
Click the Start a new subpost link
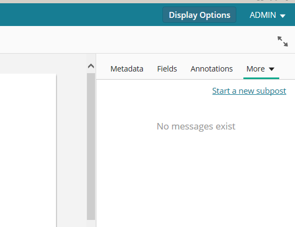pos(249,91)
